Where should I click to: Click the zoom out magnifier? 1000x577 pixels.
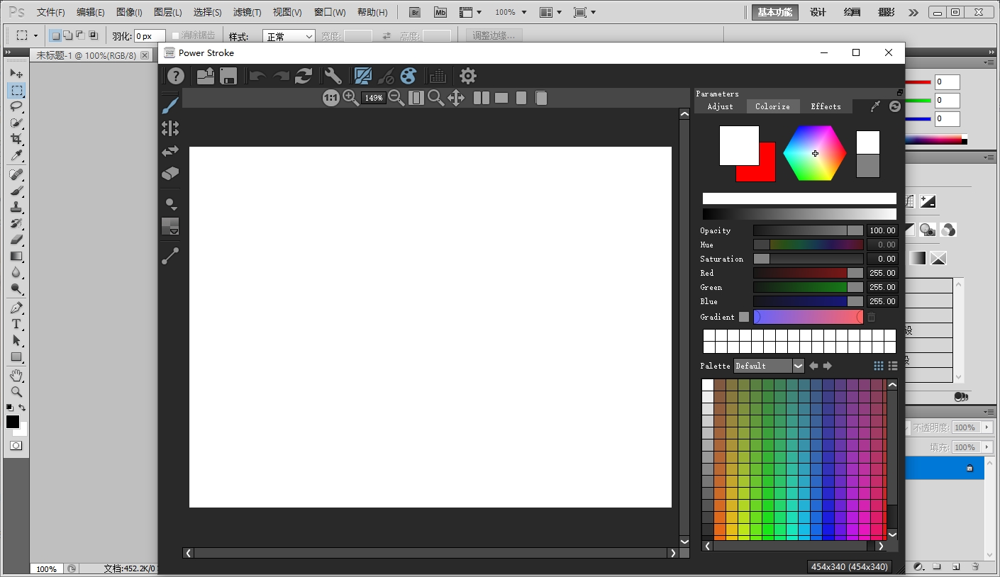point(396,98)
